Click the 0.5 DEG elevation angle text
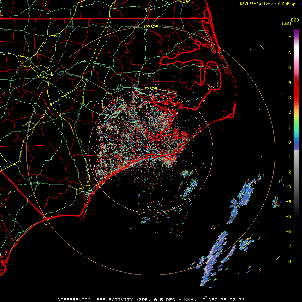The width and height of the screenshot is (302, 302). coord(165,300)
